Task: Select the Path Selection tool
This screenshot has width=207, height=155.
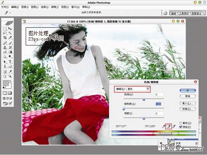Action: pyautogui.click(x=5, y=62)
